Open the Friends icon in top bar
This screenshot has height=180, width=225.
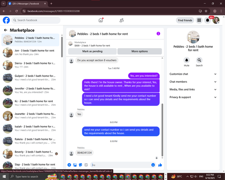pos(121,20)
